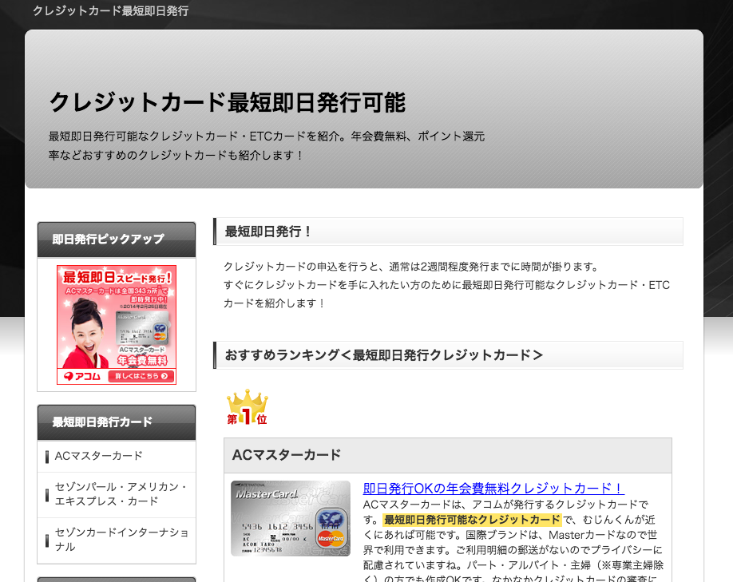Click the main title クレジットカード最短即日発行可能
This screenshot has height=582, width=733.
tap(228, 102)
